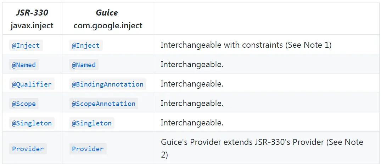Click the Guice column header

coord(107,13)
